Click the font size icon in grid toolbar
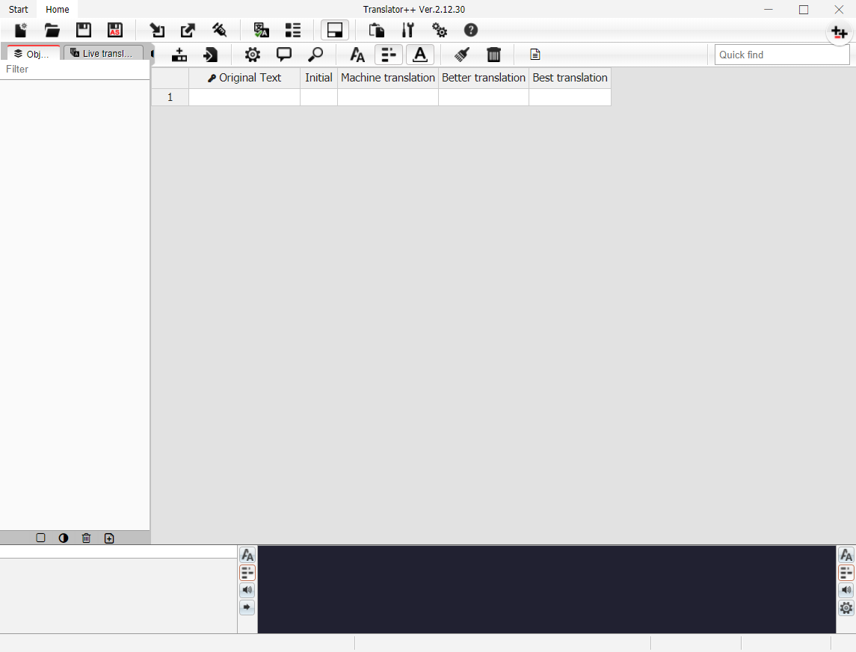The image size is (856, 652). [x=357, y=55]
